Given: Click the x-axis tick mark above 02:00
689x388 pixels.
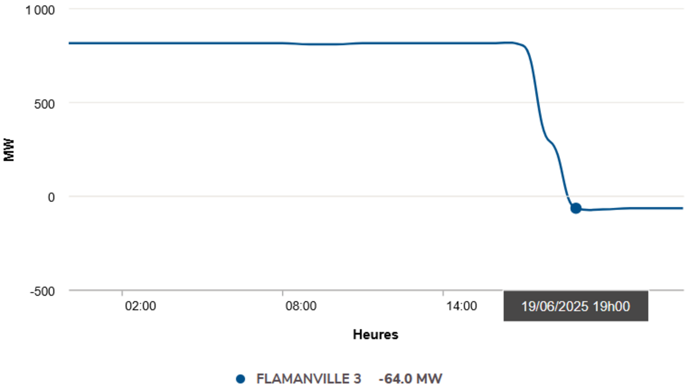Looking at the screenshot, I should 123,293.
